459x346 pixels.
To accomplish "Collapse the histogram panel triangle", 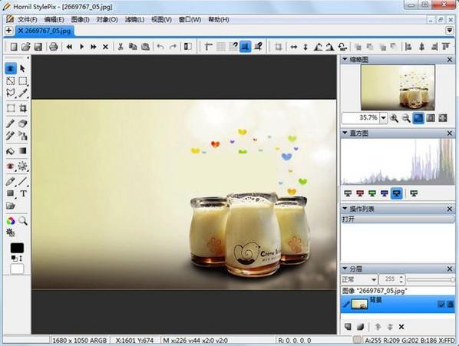I will [345, 133].
